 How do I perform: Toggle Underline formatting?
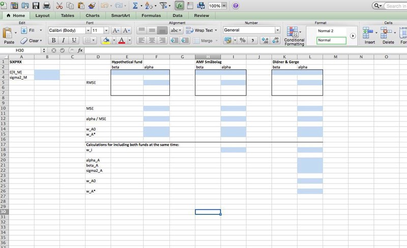pyautogui.click(x=74, y=40)
